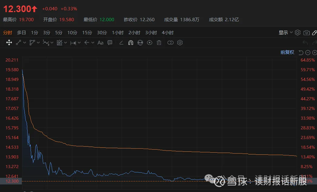
Task: Click the 64.85% percentage axis label
Action: point(308,60)
